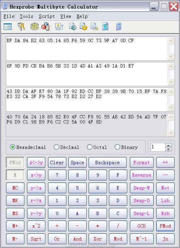Viewport: 180px width, 248px height.
Task: Decrease the byte size spinner value
Action: [x=168, y=149]
